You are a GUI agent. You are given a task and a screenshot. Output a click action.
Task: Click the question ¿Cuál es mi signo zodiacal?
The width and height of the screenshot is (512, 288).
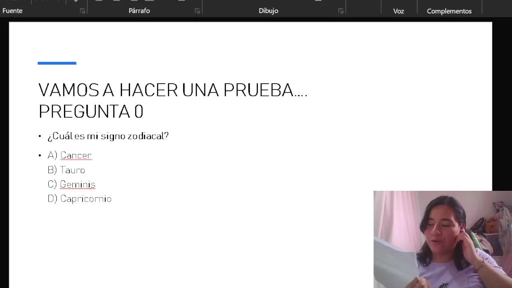(x=108, y=136)
